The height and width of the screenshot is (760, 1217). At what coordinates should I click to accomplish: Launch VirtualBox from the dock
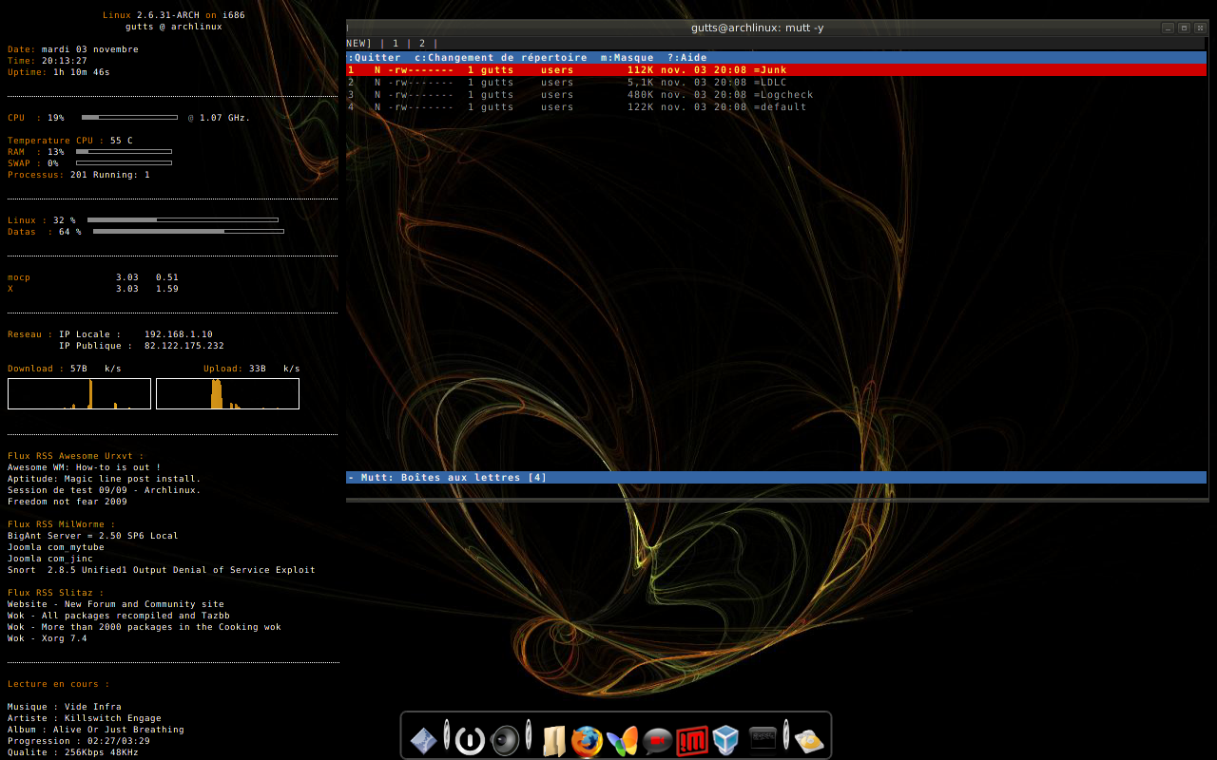[726, 740]
